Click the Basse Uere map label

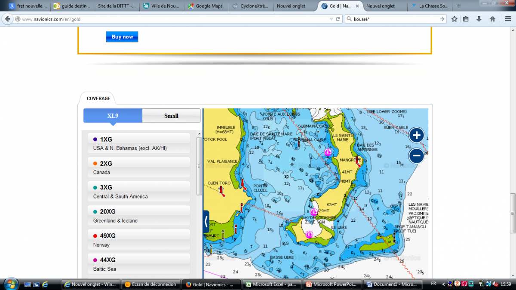pyautogui.click(x=282, y=257)
